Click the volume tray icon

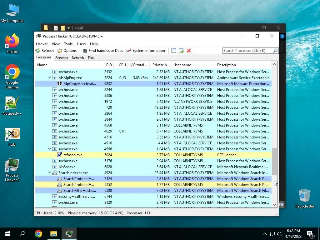coord(279,234)
